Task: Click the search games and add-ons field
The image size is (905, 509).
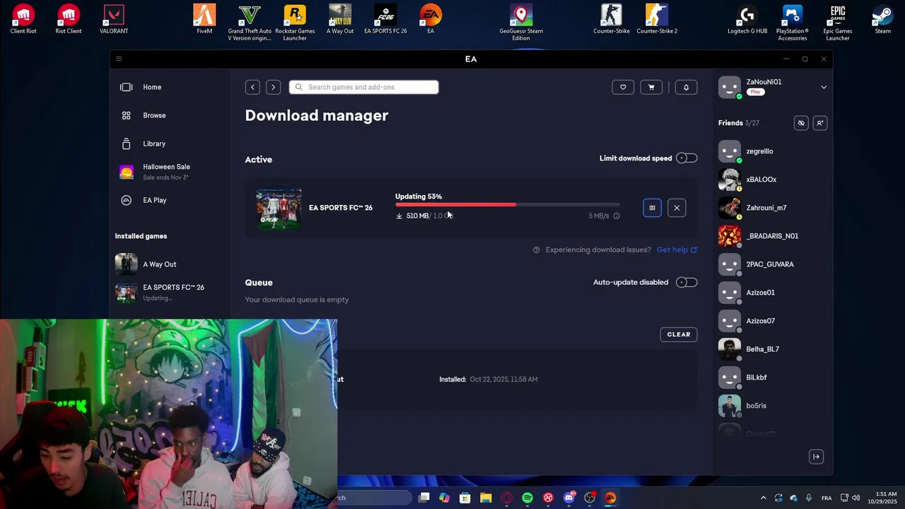Action: (x=363, y=87)
